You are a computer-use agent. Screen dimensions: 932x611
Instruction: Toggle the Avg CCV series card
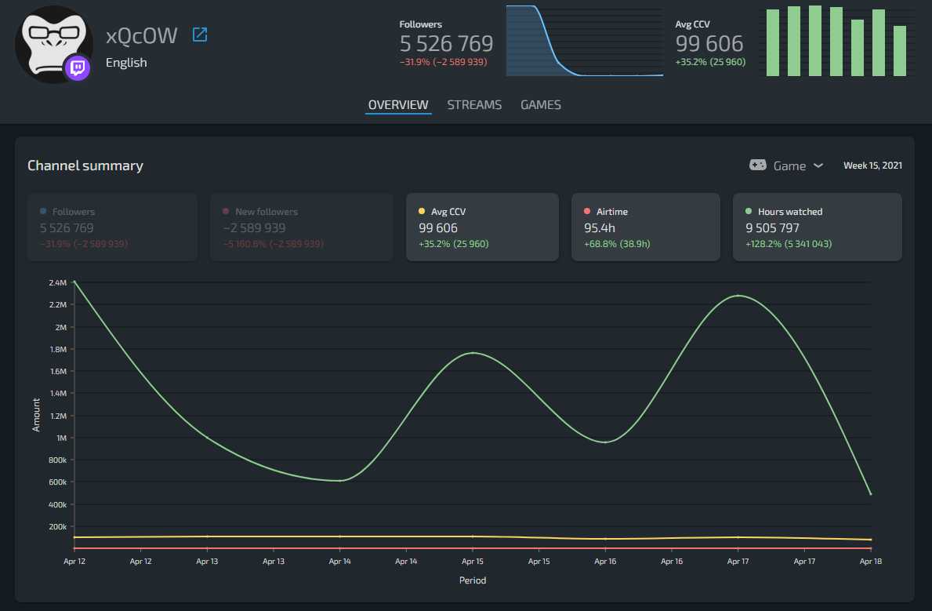tap(482, 227)
